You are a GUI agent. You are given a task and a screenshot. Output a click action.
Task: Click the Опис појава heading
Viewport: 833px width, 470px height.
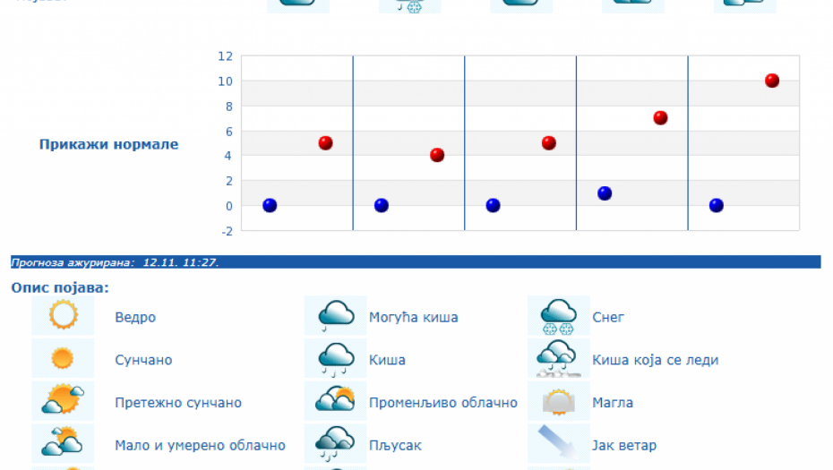tap(60, 288)
